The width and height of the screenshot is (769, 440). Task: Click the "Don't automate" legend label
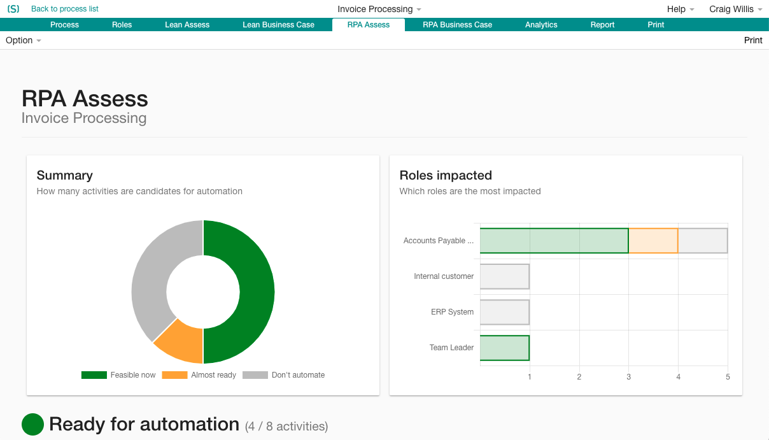coord(298,375)
